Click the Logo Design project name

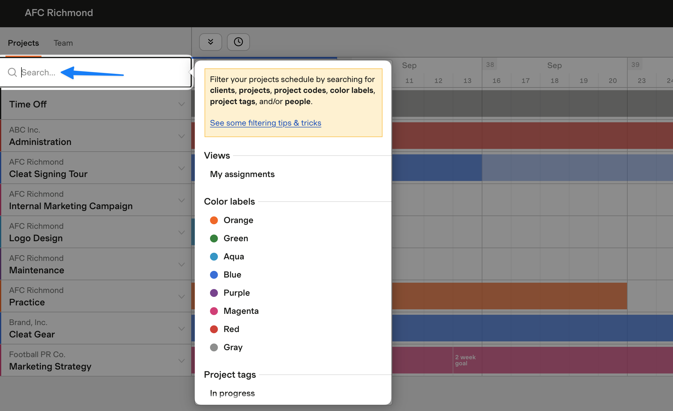pos(36,238)
